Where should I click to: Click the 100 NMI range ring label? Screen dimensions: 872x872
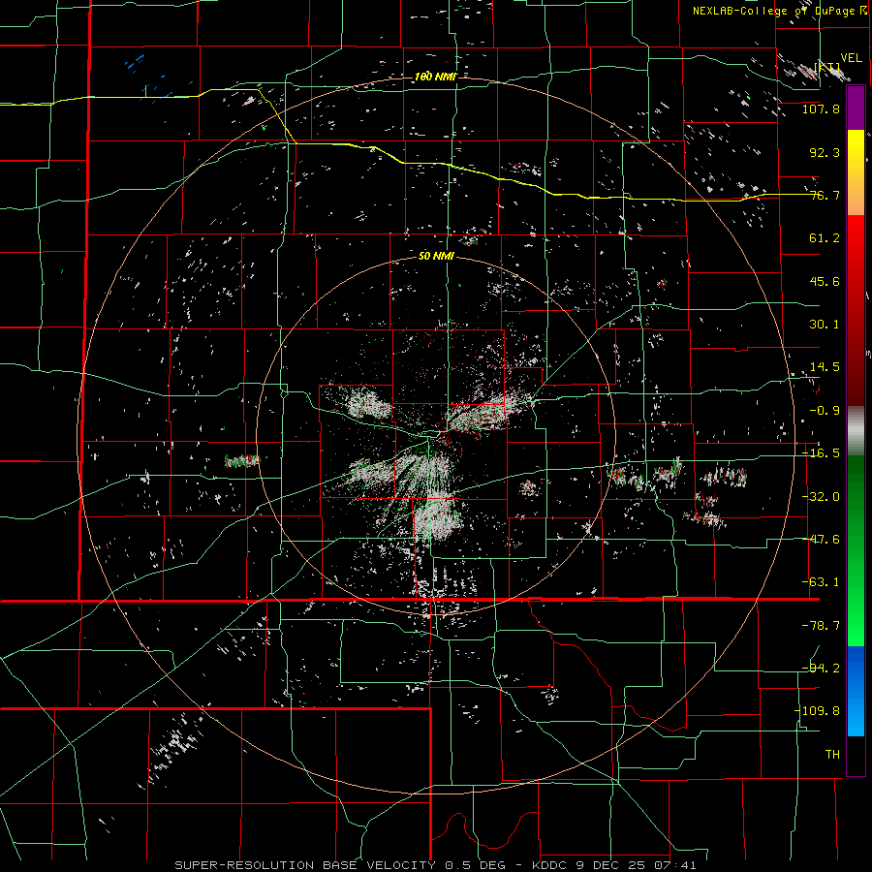pyautogui.click(x=435, y=77)
